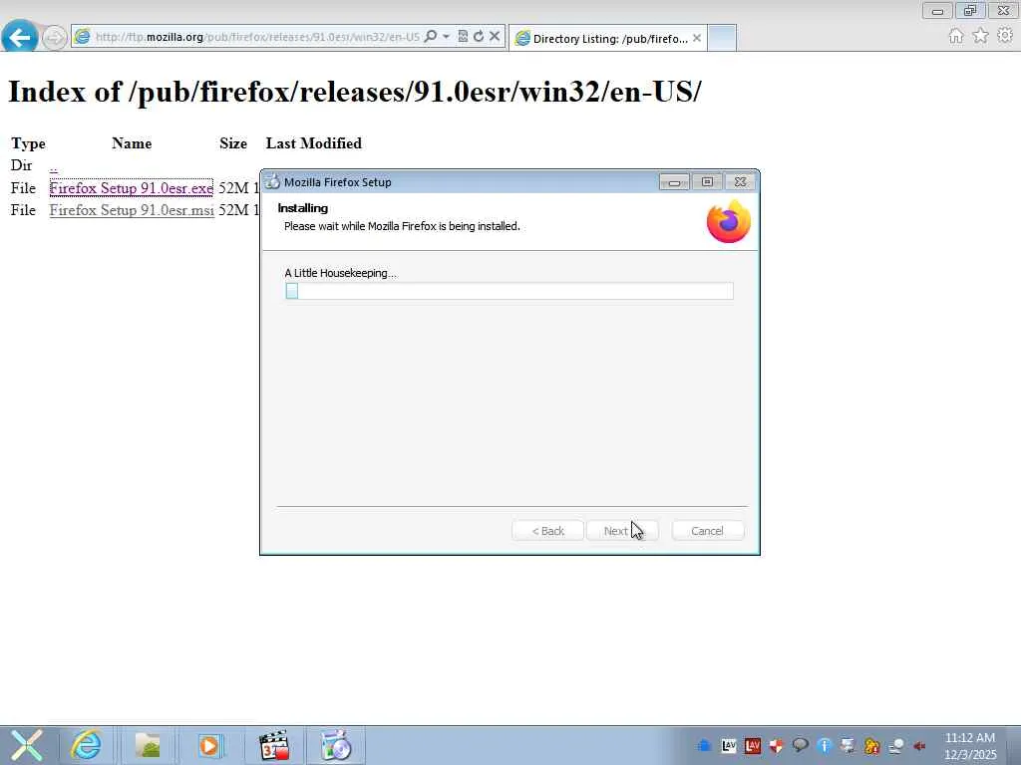The image size is (1021, 765).
Task: Click the white LAV tray icon
Action: [729, 746]
